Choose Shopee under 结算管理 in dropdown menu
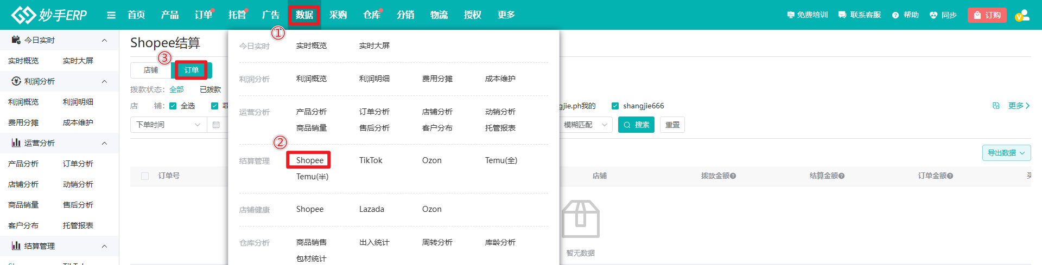Image resolution: width=1042 pixels, height=265 pixels. pyautogui.click(x=310, y=160)
